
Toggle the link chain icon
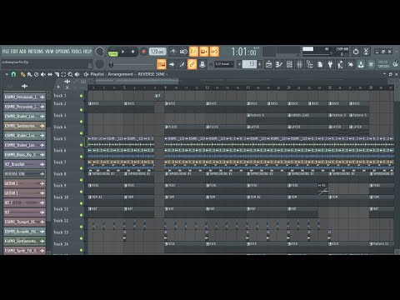[x=192, y=64]
